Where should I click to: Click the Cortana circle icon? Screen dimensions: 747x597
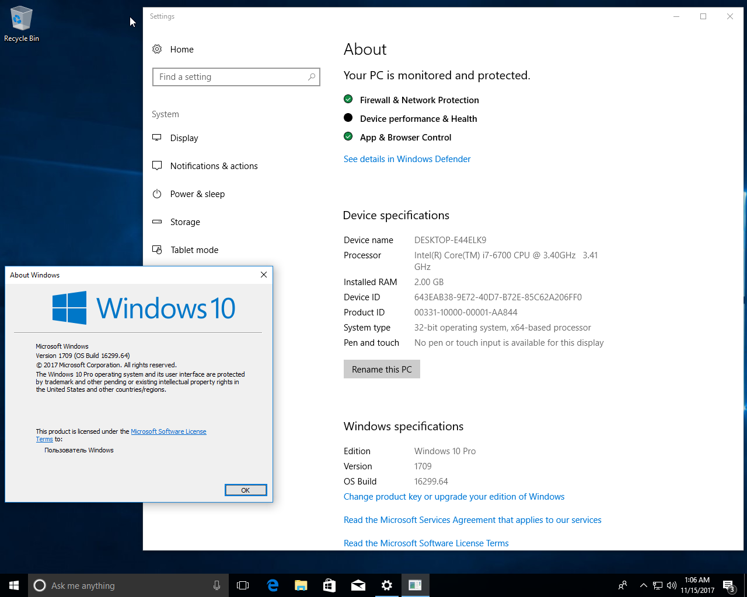40,585
